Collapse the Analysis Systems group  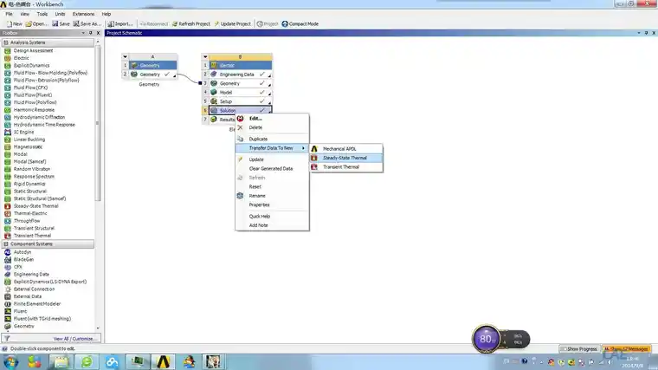click(6, 42)
